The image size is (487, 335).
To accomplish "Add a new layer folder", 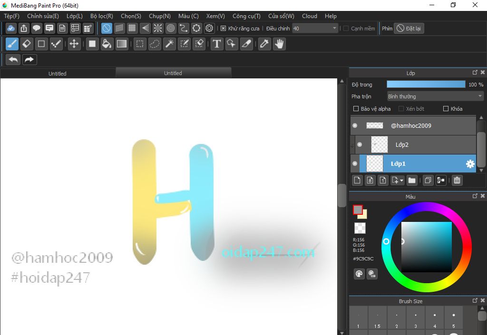I will 412,180.
